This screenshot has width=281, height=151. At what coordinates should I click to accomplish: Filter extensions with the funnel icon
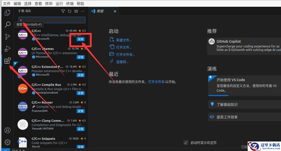click(x=63, y=11)
